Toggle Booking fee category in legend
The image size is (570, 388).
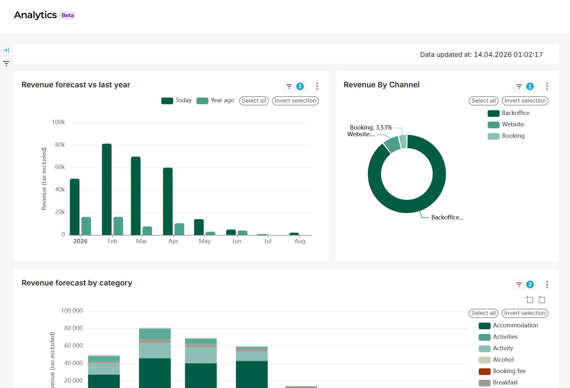[x=502, y=371]
